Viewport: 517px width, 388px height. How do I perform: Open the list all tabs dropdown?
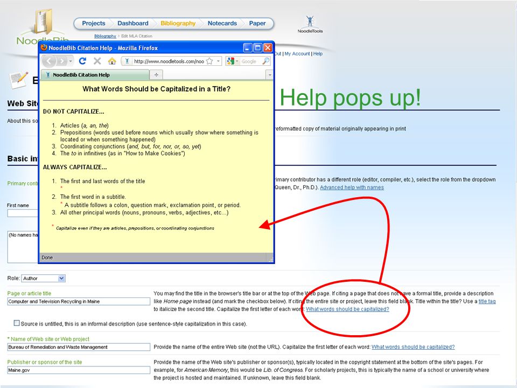pyautogui.click(x=270, y=75)
